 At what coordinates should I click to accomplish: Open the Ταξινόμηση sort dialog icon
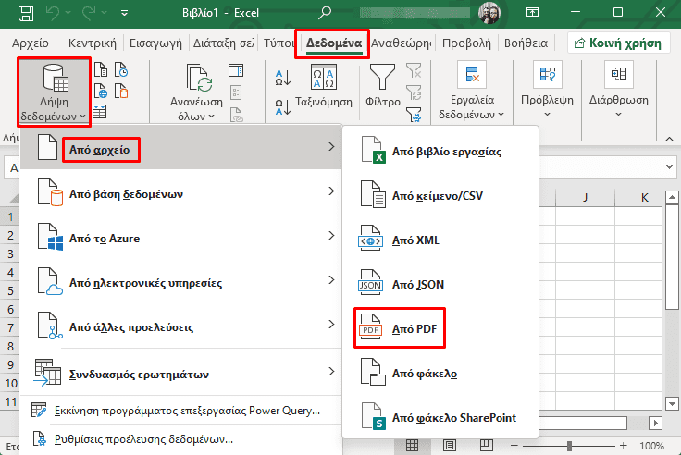coord(324,77)
